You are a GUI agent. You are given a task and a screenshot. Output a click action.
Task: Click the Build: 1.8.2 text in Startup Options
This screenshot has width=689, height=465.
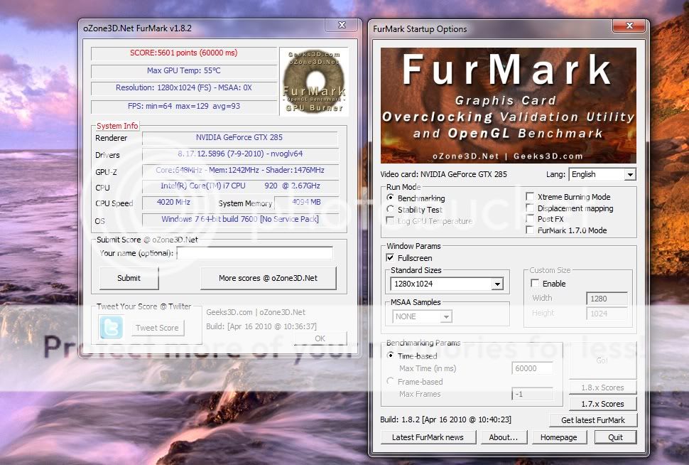point(445,419)
